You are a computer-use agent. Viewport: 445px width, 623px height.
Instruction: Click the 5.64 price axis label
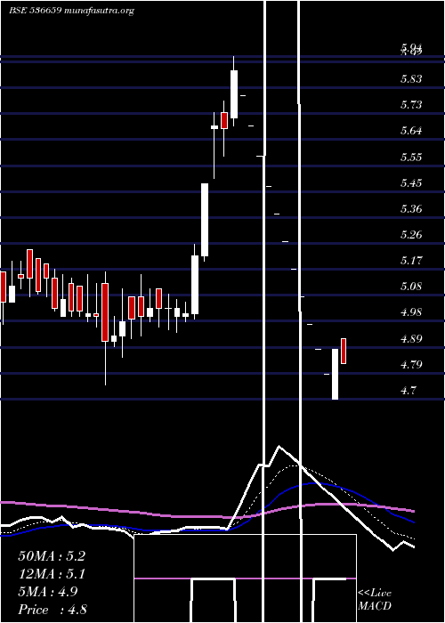coord(411,131)
